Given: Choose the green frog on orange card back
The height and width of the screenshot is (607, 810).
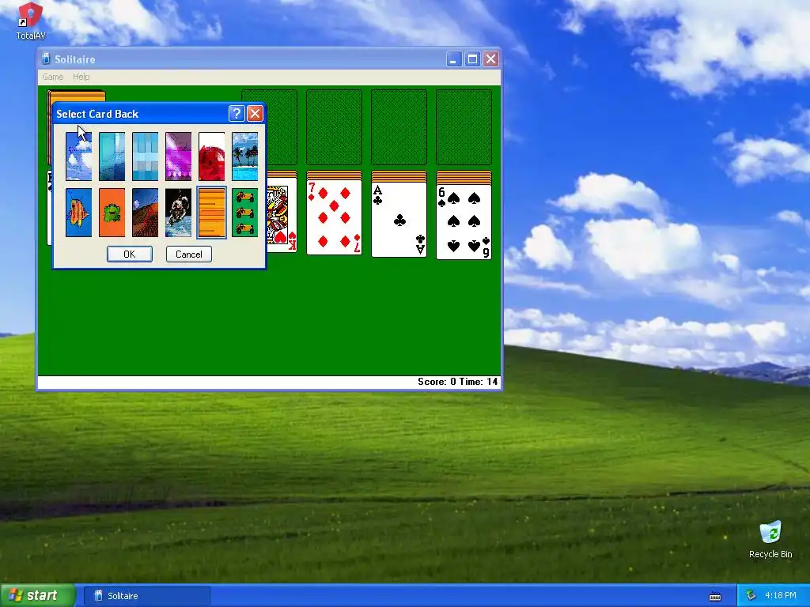Looking at the screenshot, I should pyautogui.click(x=112, y=213).
